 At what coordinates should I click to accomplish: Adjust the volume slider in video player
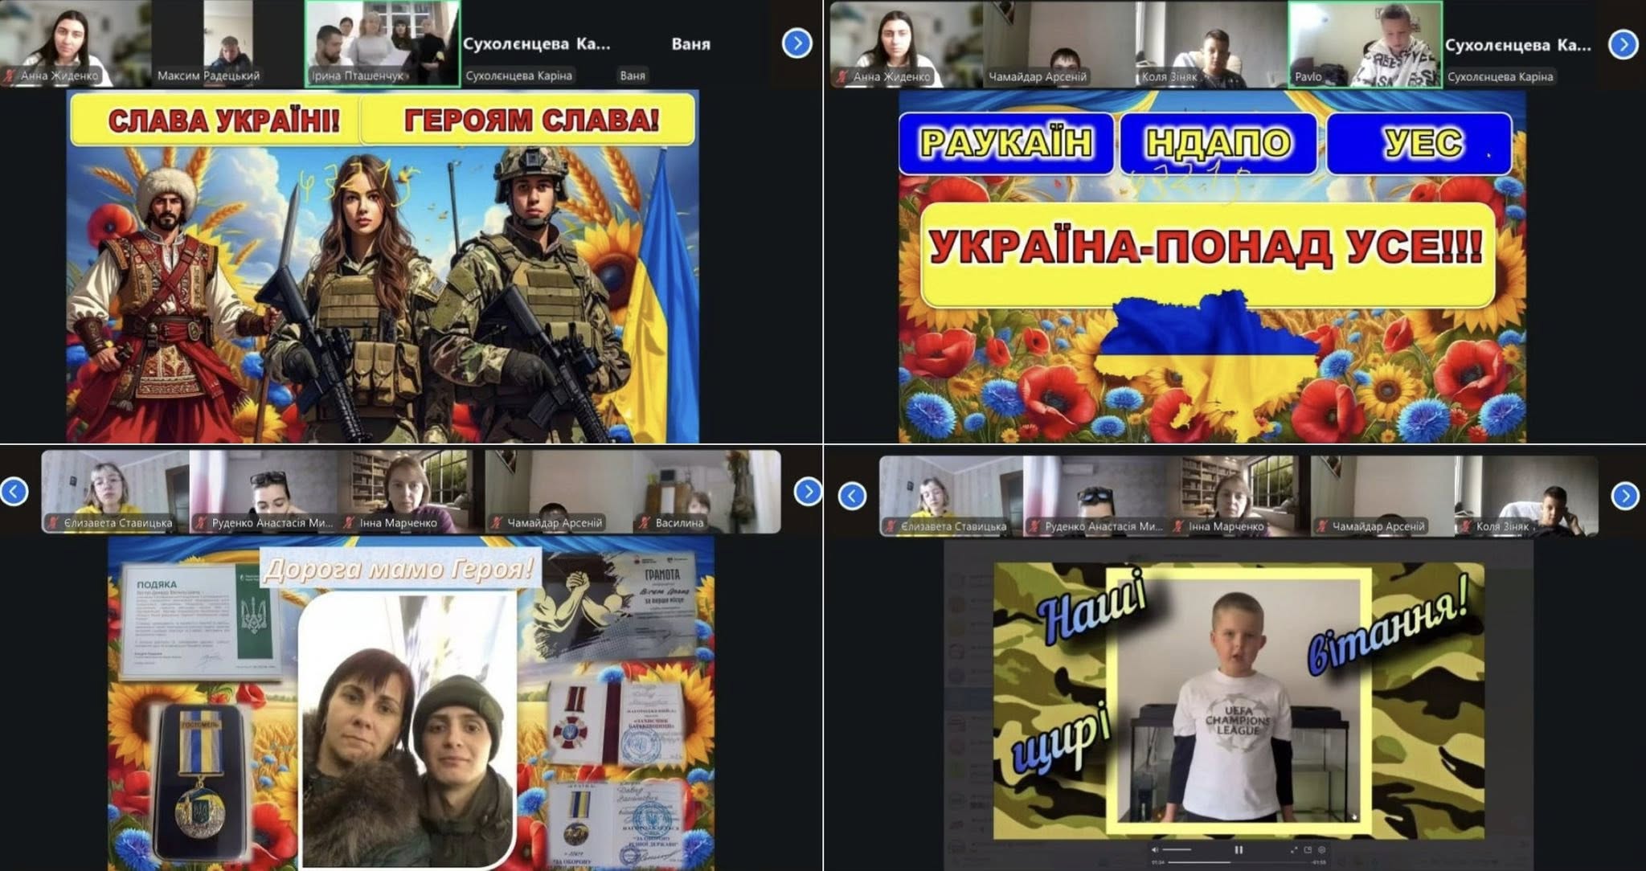click(x=1177, y=850)
